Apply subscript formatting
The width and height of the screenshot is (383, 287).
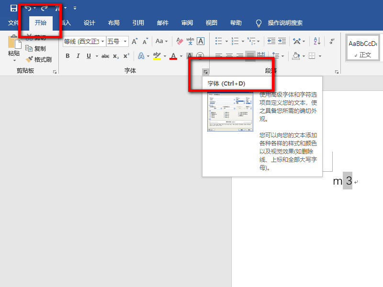tap(115, 56)
